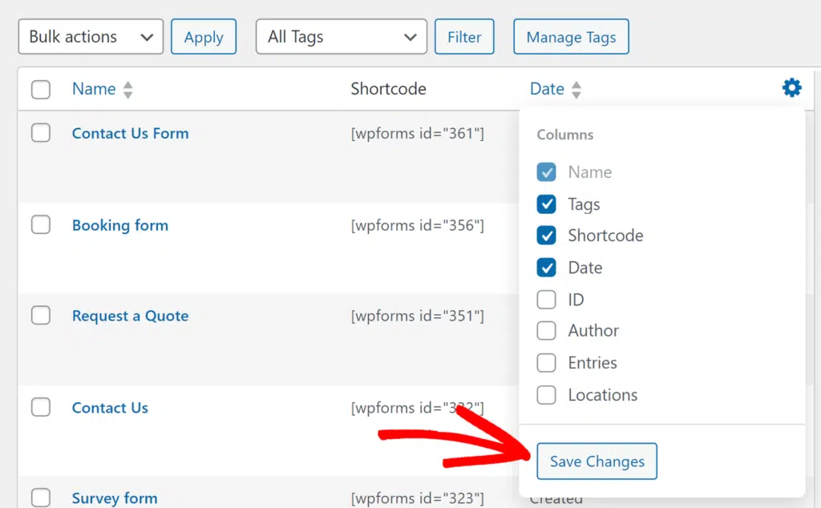Viewport: 821px width, 508px height.
Task: Enable the ID column checkbox
Action: [547, 300]
